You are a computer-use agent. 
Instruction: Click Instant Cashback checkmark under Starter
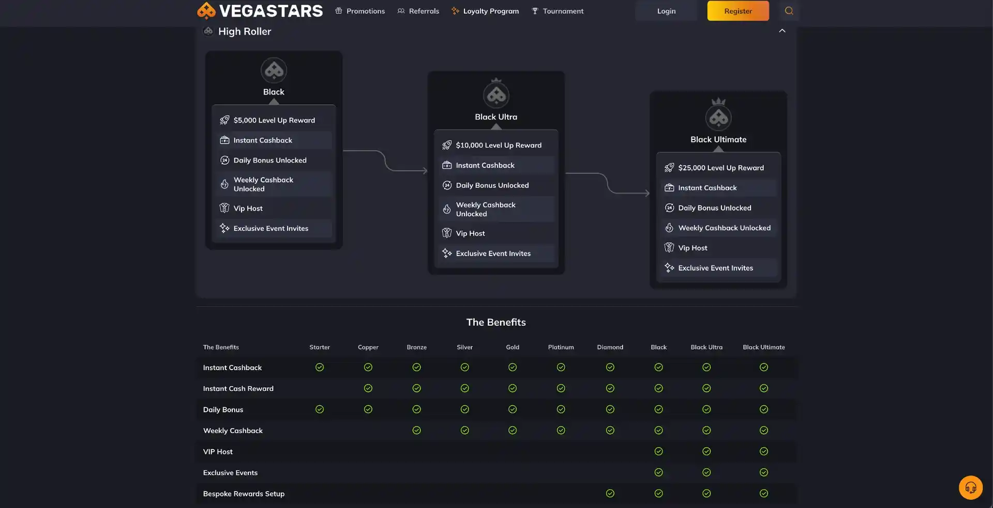coord(320,368)
